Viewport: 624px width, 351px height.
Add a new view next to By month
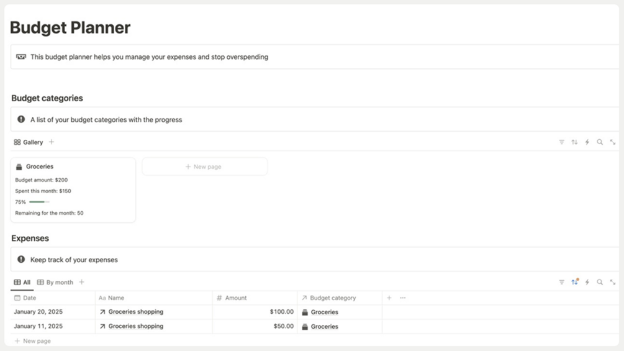81,282
